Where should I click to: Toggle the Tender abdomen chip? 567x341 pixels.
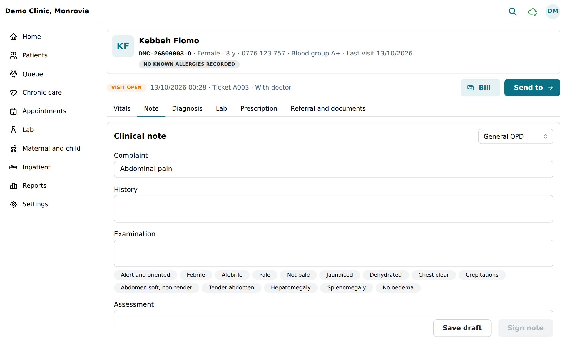click(232, 287)
